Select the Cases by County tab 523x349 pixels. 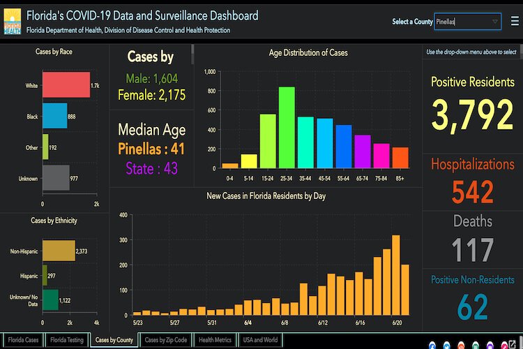114,340
